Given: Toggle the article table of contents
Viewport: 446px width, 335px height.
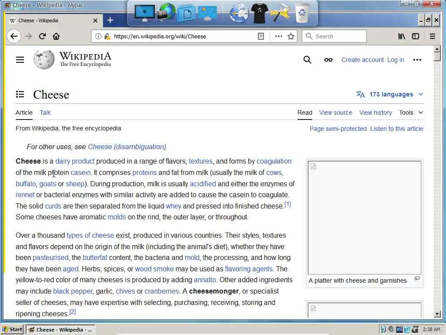Looking at the screenshot, I should pos(20,94).
